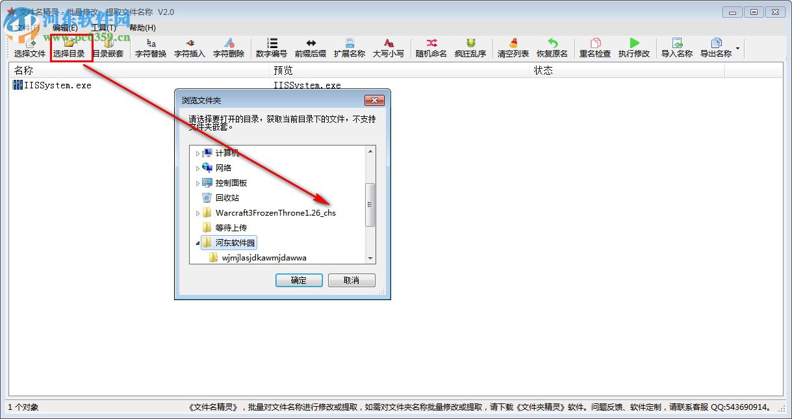792x419 pixels.
Task: Clear the file list with 清空列表
Action: click(x=513, y=48)
